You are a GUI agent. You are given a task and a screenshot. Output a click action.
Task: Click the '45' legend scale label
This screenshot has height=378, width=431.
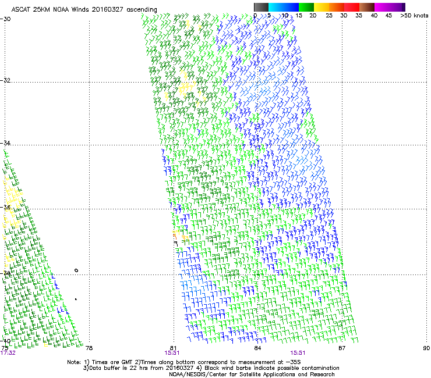tap(388, 16)
